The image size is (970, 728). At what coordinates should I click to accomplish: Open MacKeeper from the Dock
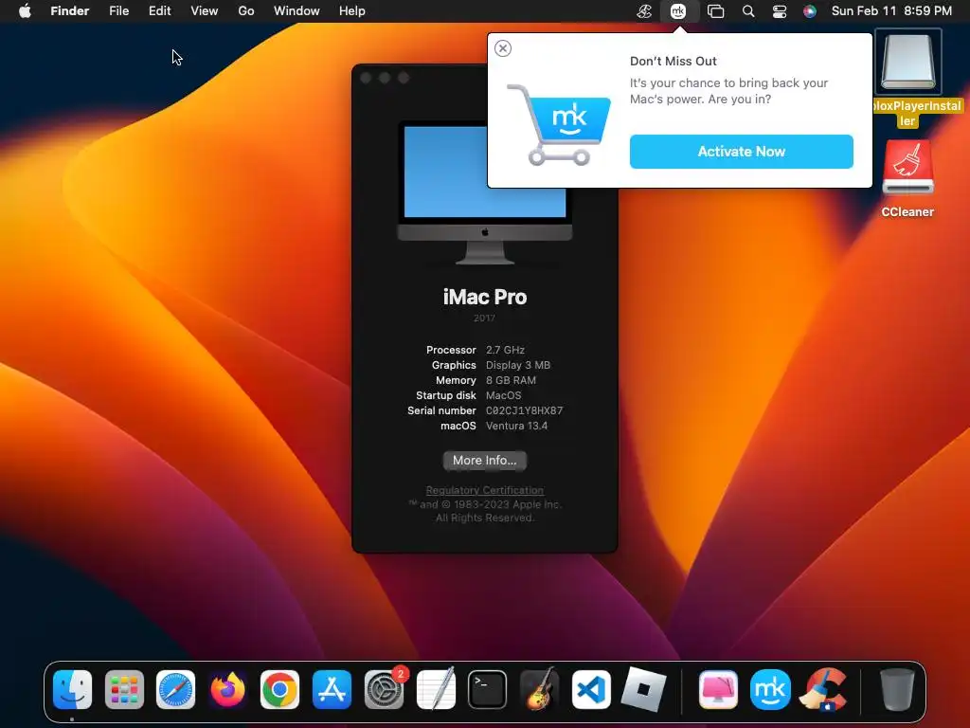[x=770, y=690]
